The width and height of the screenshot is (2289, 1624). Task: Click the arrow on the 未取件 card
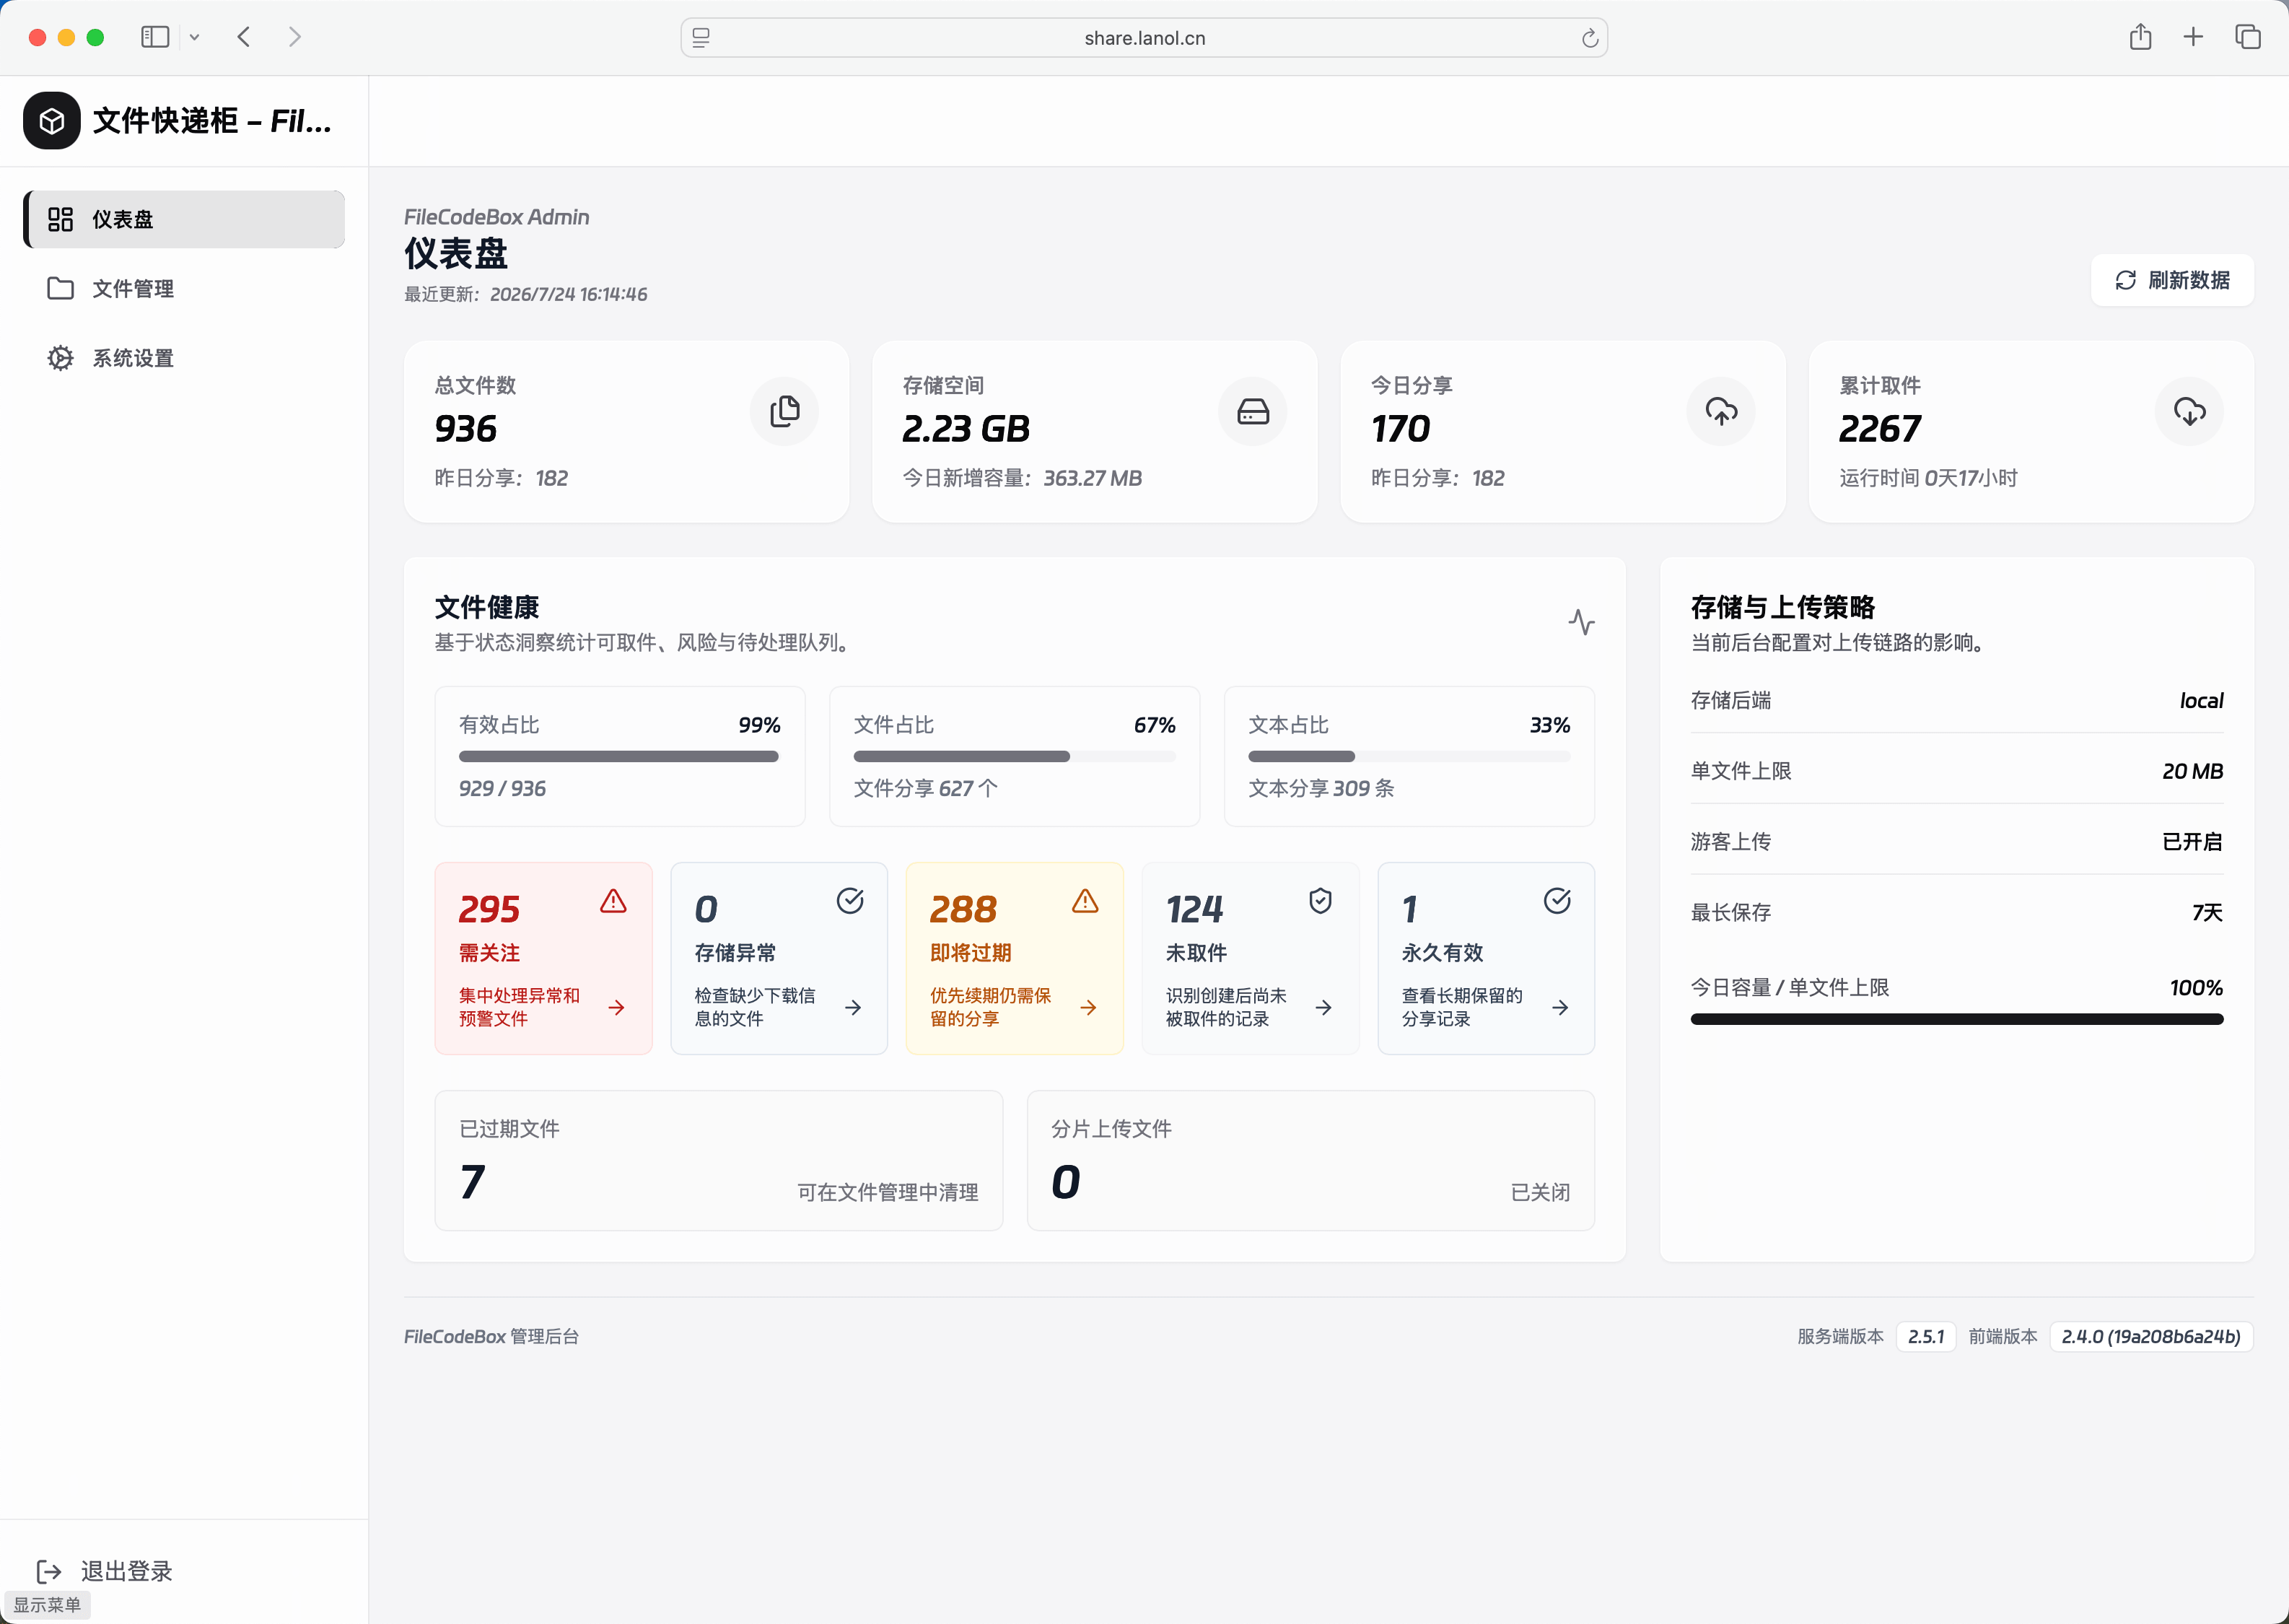point(1323,1007)
